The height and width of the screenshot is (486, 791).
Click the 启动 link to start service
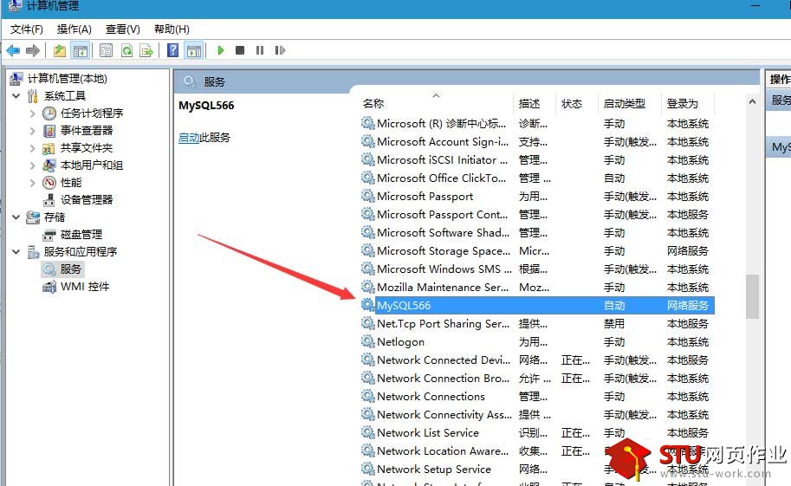(188, 138)
